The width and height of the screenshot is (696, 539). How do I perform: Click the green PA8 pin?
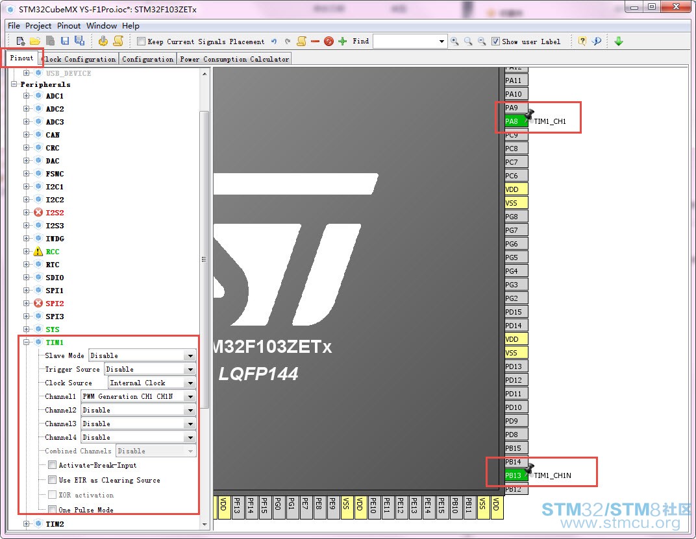pyautogui.click(x=516, y=121)
